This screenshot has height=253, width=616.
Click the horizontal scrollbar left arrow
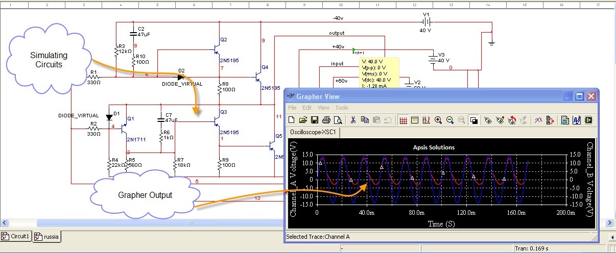pyautogui.click(x=4, y=223)
